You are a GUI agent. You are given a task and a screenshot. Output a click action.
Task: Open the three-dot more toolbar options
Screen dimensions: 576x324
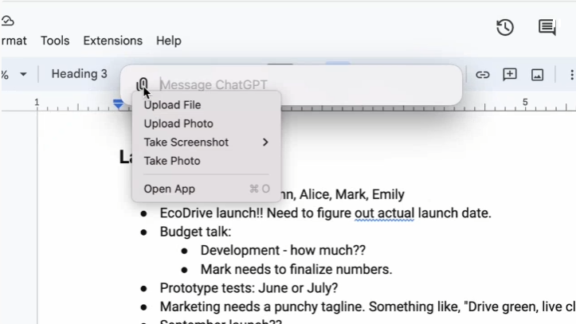(x=570, y=75)
